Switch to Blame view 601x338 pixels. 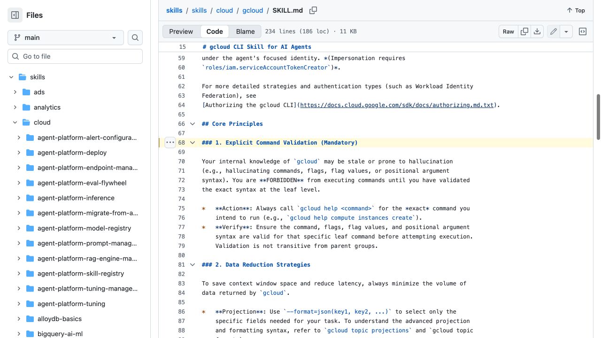pyautogui.click(x=245, y=31)
